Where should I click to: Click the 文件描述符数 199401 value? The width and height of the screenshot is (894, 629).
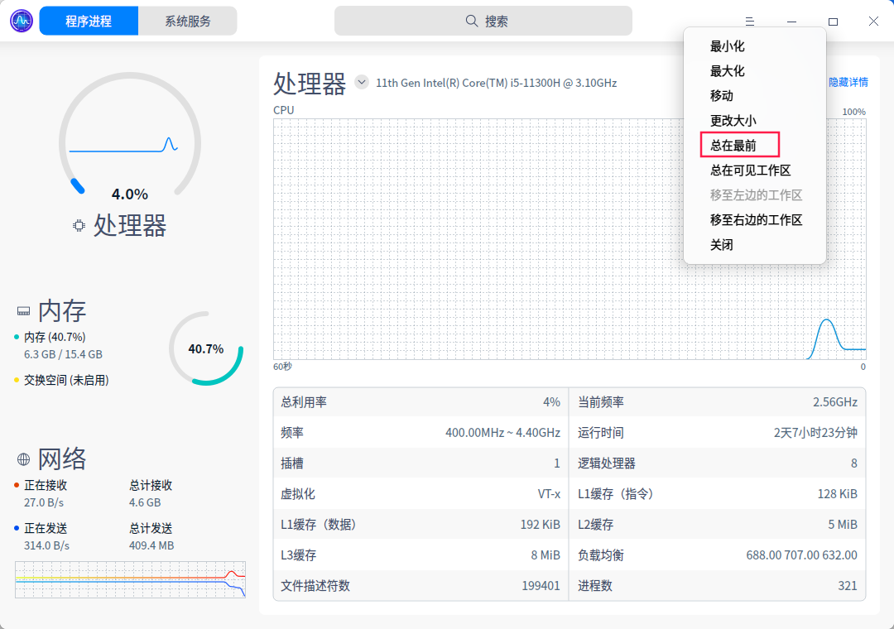[541, 586]
